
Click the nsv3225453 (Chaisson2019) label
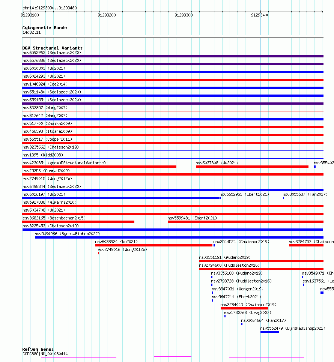pyautogui.click(x=51, y=226)
